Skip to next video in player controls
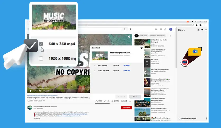Image resolution: width=221 pixels, height=128 pixels. [x=35, y=91]
